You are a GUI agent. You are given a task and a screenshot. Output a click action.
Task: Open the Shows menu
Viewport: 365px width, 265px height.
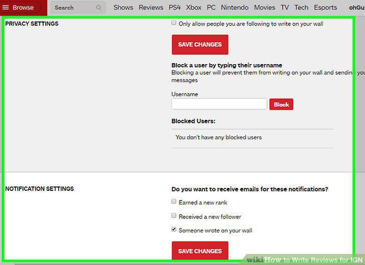click(123, 8)
